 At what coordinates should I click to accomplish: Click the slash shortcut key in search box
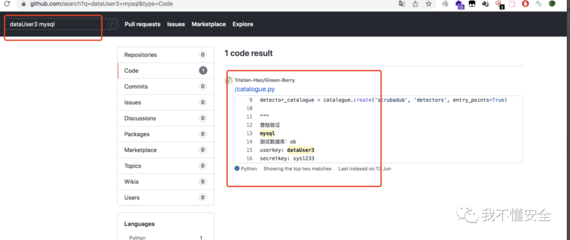(111, 24)
